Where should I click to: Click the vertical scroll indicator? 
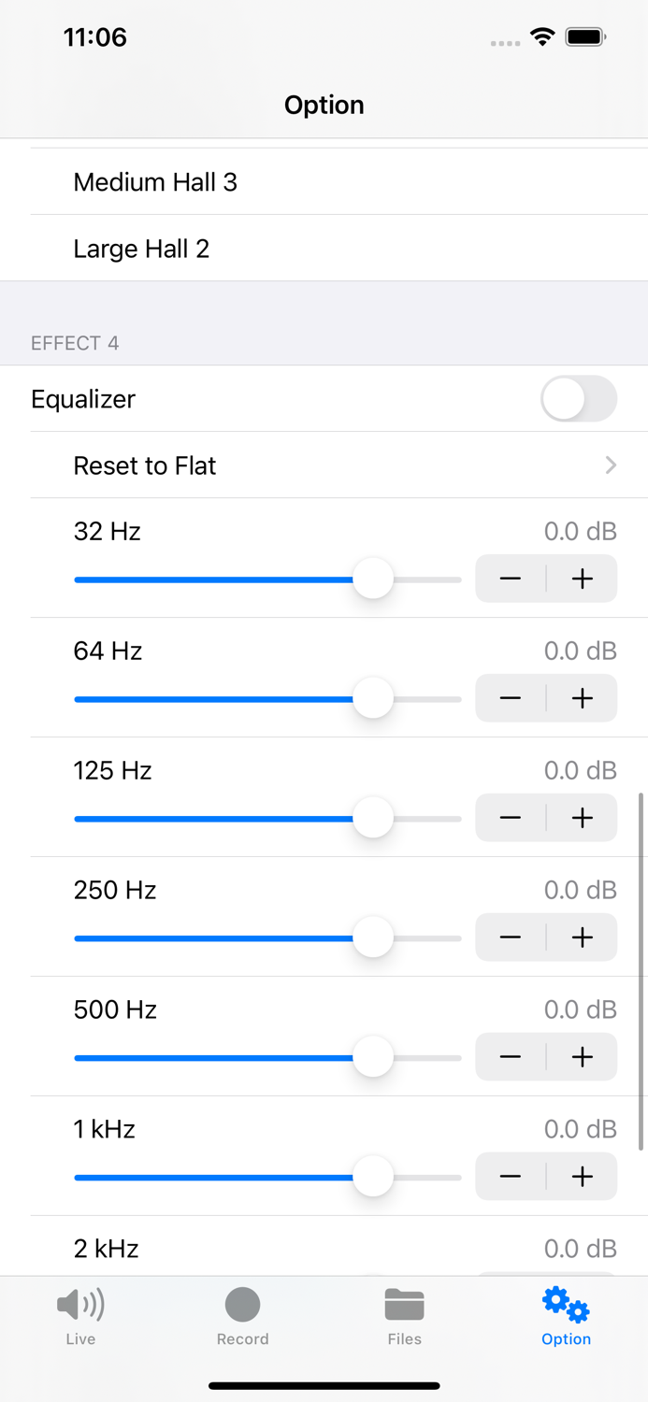click(641, 972)
